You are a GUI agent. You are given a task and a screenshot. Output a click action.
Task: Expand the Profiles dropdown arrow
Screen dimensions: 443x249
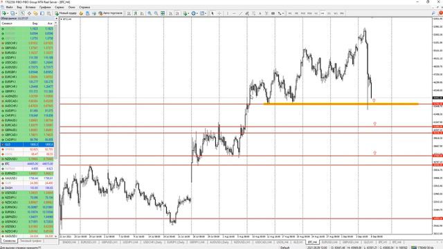click(16, 13)
